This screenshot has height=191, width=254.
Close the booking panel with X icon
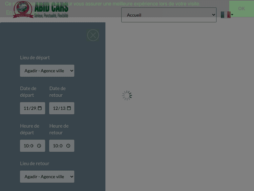point(93,35)
